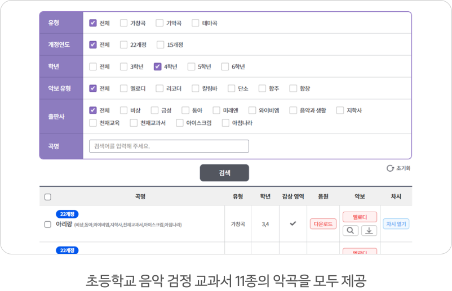Viewport: 452px width, 291px height.
Task: Check the 테마곡 type checkbox
Action: 196,23
